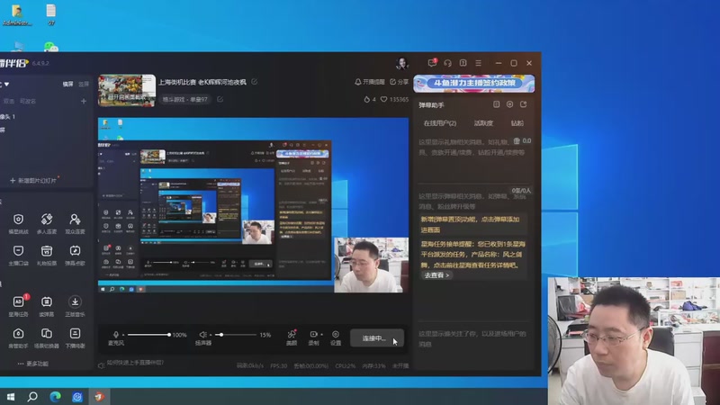Viewport: 720px width, 405px height.
Task: Open the 房管助手 tool
Action: point(18,338)
